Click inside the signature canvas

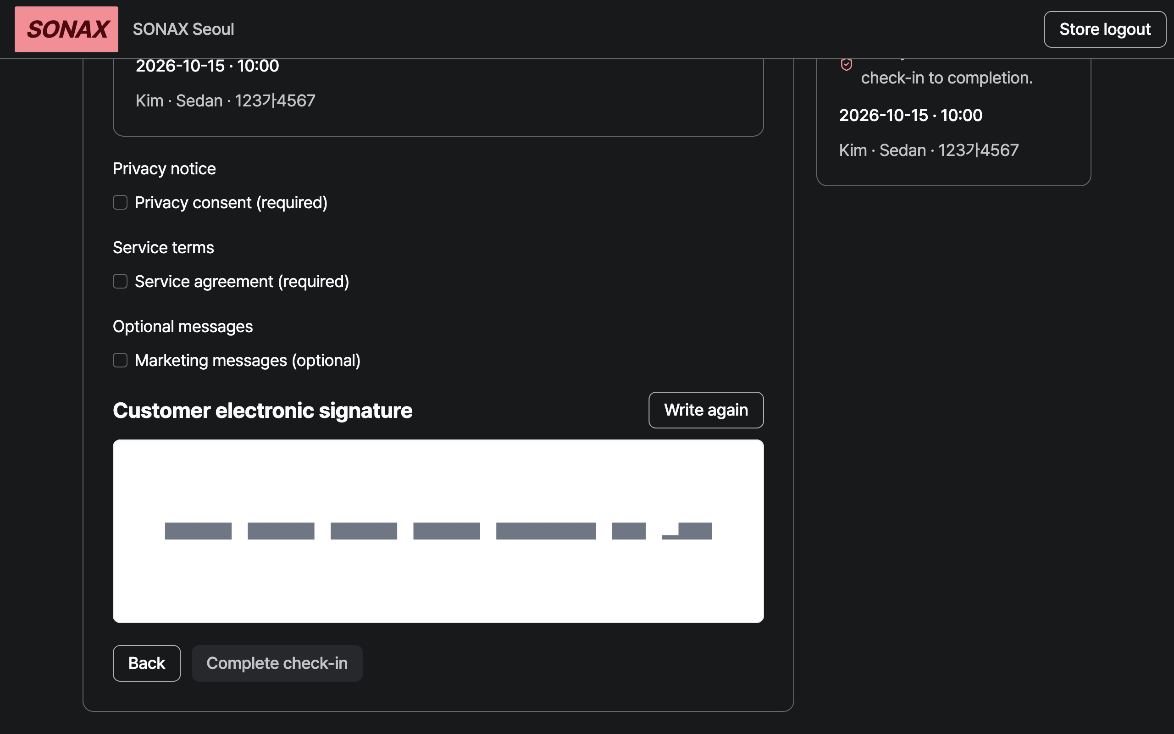coord(438,531)
